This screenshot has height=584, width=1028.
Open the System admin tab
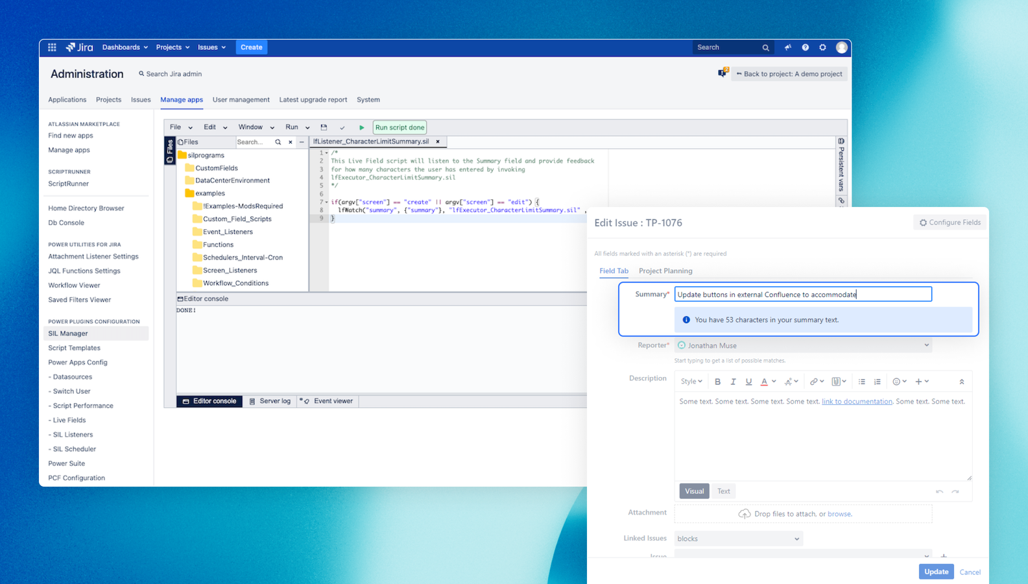[368, 100]
